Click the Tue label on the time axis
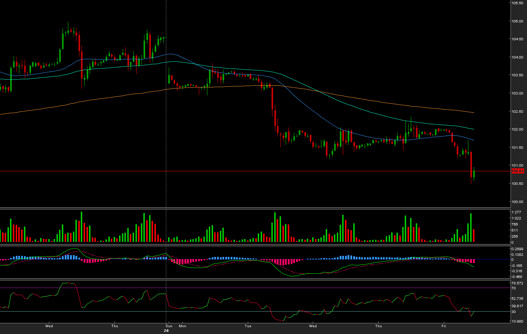Image resolution: width=527 pixels, height=334 pixels. click(248, 326)
